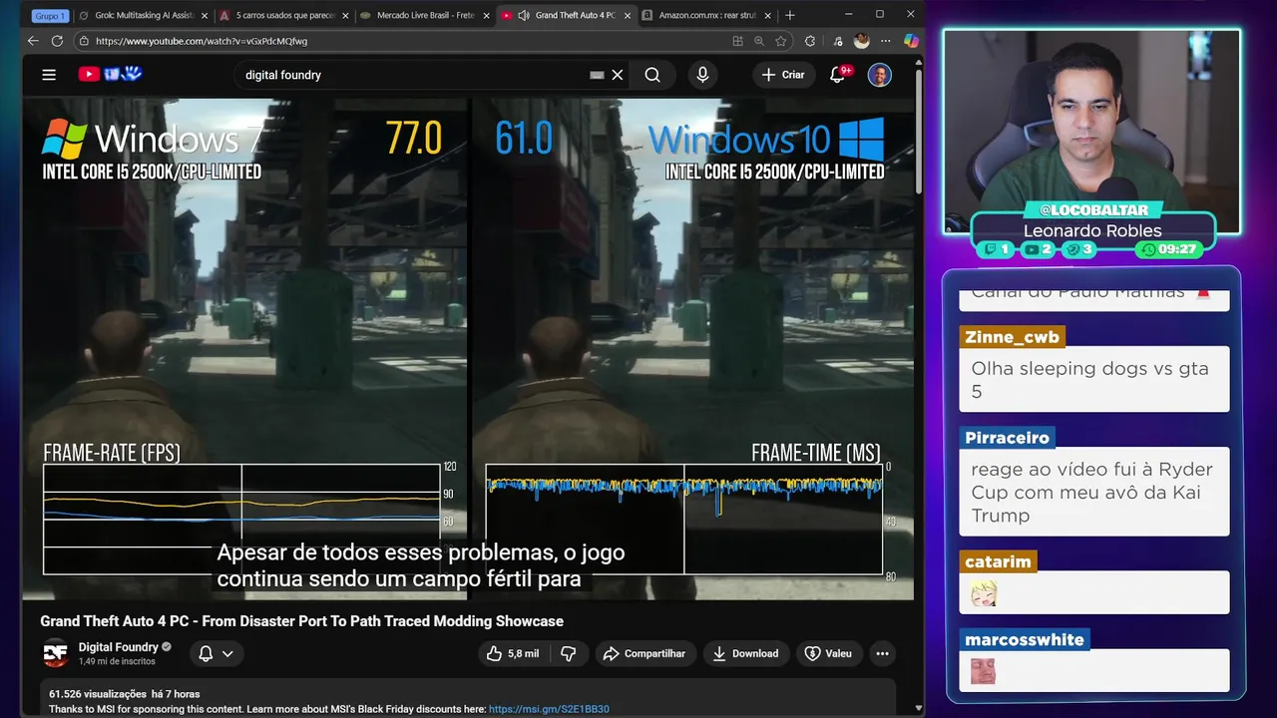Screen dimensions: 1277x718
Task: Open the YouTube account avatar menu
Action: [x=879, y=75]
